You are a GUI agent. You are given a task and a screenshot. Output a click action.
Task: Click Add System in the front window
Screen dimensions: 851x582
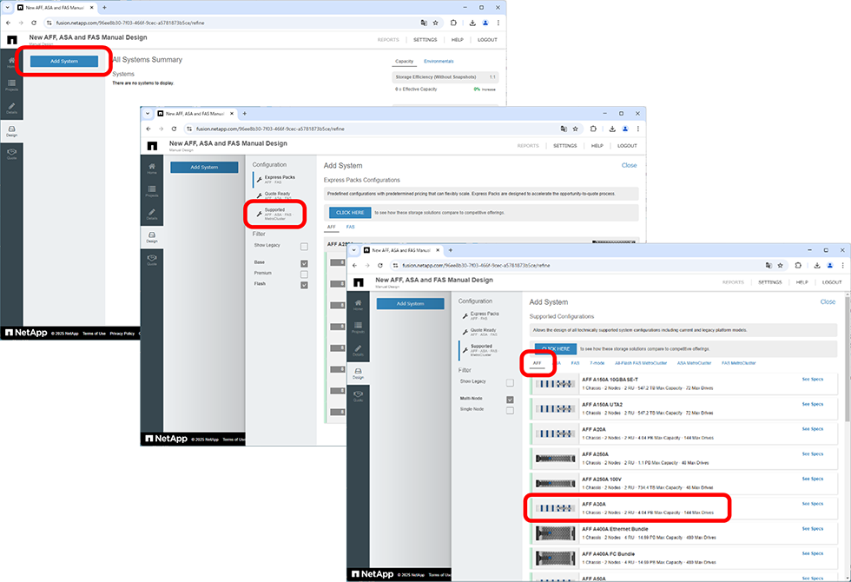point(410,304)
